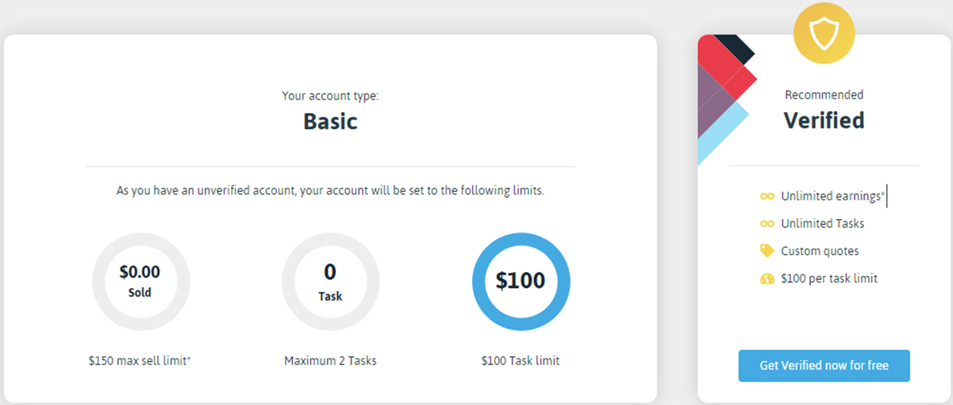953x405 pixels.
Task: Click the unverified account limits notice text
Action: (x=330, y=191)
